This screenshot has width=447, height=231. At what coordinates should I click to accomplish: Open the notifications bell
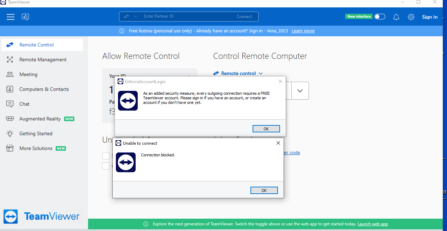pyautogui.click(x=396, y=17)
